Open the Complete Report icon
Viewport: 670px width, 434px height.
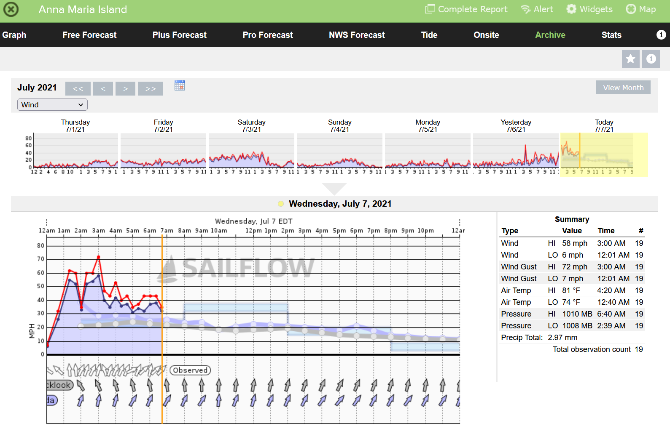(x=430, y=9)
